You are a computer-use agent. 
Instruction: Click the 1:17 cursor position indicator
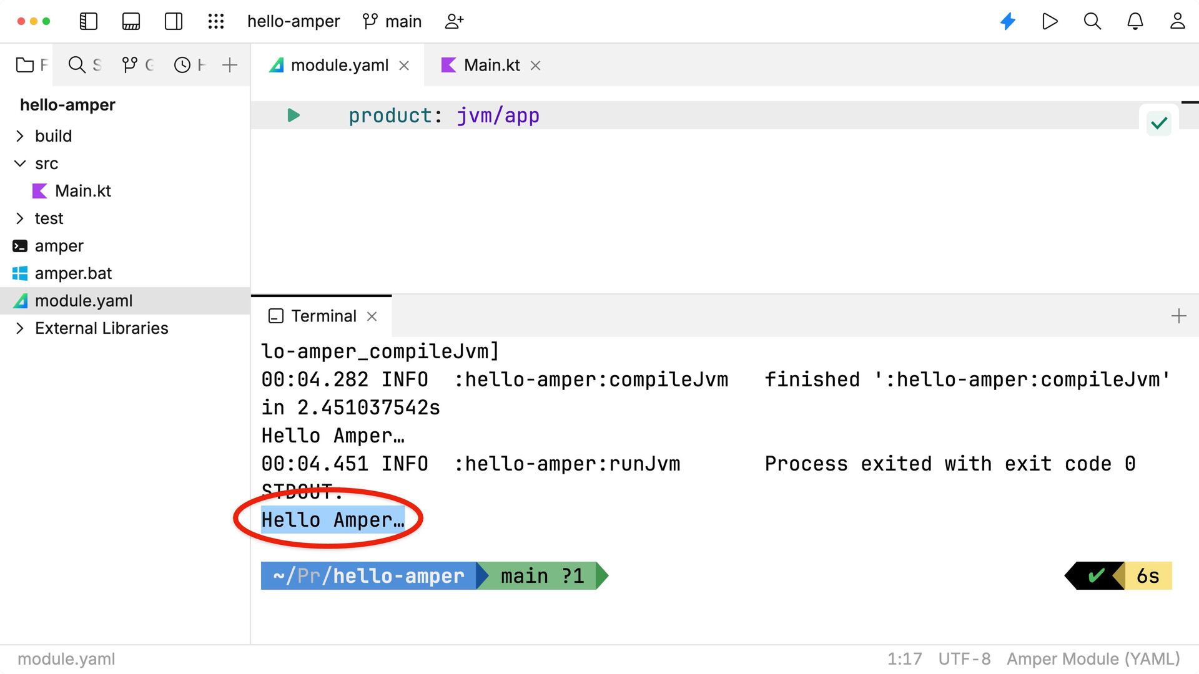pos(904,659)
